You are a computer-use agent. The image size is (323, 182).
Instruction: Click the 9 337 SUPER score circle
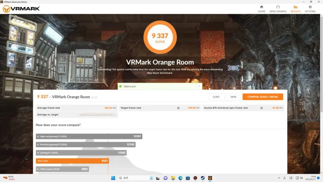[x=160, y=37]
